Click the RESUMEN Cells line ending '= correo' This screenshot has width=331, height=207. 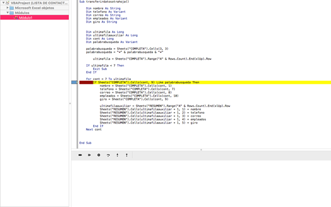(x=150, y=116)
